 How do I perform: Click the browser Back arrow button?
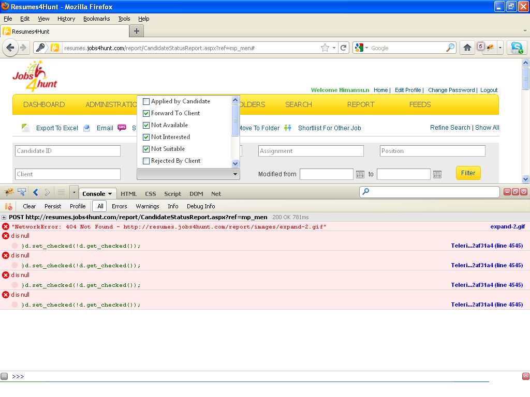(10, 48)
